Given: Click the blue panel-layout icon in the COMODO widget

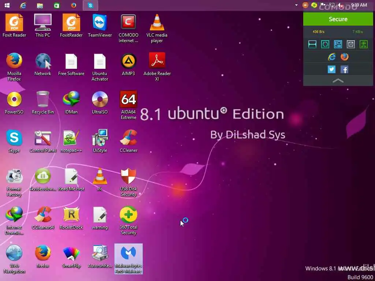Looking at the screenshot, I should pyautogui.click(x=338, y=44).
